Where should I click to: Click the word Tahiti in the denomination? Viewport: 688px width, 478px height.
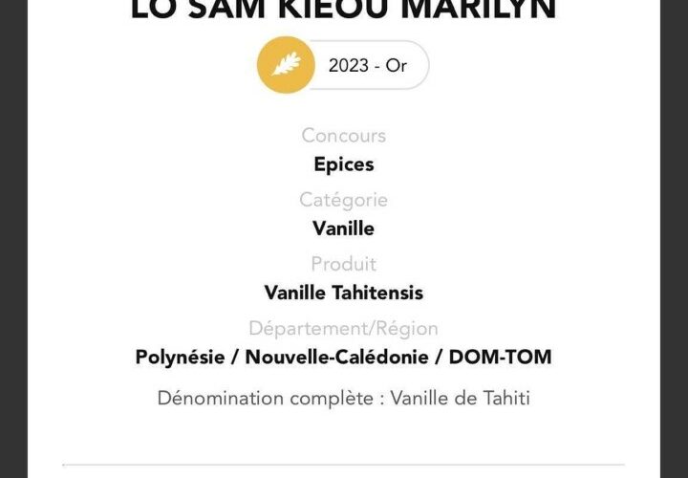click(x=506, y=399)
